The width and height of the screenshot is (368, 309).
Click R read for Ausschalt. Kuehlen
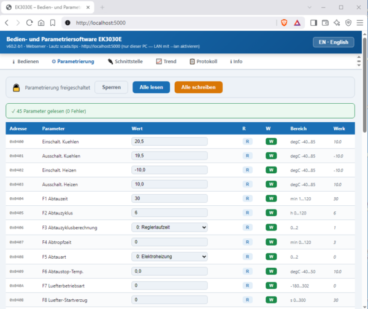pyautogui.click(x=247, y=156)
